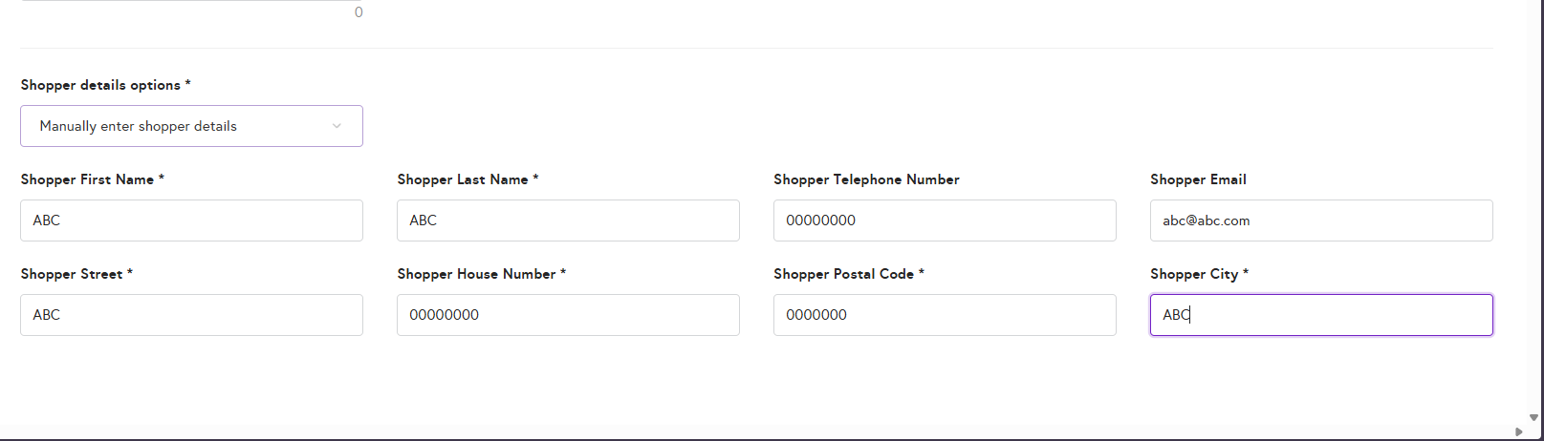
Task: Click the "Shopper Email" label text
Action: (x=1198, y=179)
